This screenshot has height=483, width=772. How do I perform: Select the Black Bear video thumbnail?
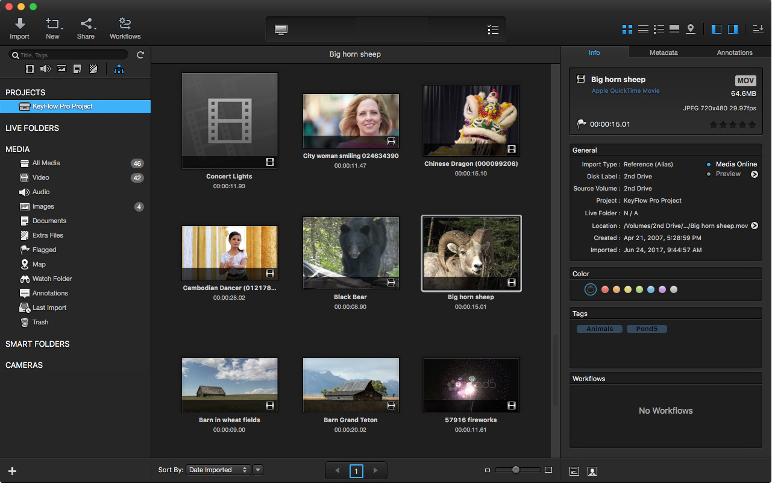tap(351, 253)
